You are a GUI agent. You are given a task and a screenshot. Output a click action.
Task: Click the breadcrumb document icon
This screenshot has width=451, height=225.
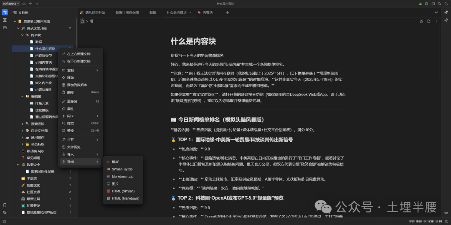pyautogui.click(x=82, y=21)
